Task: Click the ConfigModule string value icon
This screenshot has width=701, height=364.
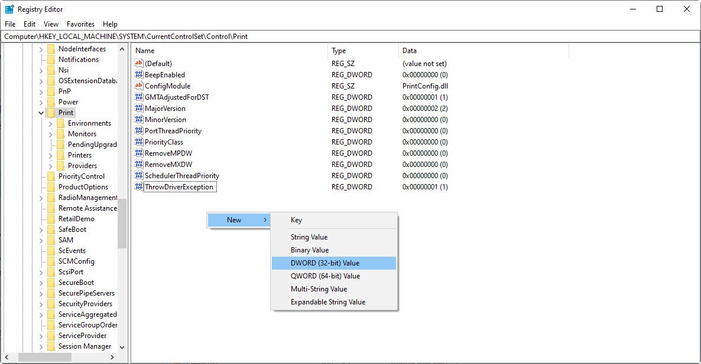Action: tap(138, 86)
